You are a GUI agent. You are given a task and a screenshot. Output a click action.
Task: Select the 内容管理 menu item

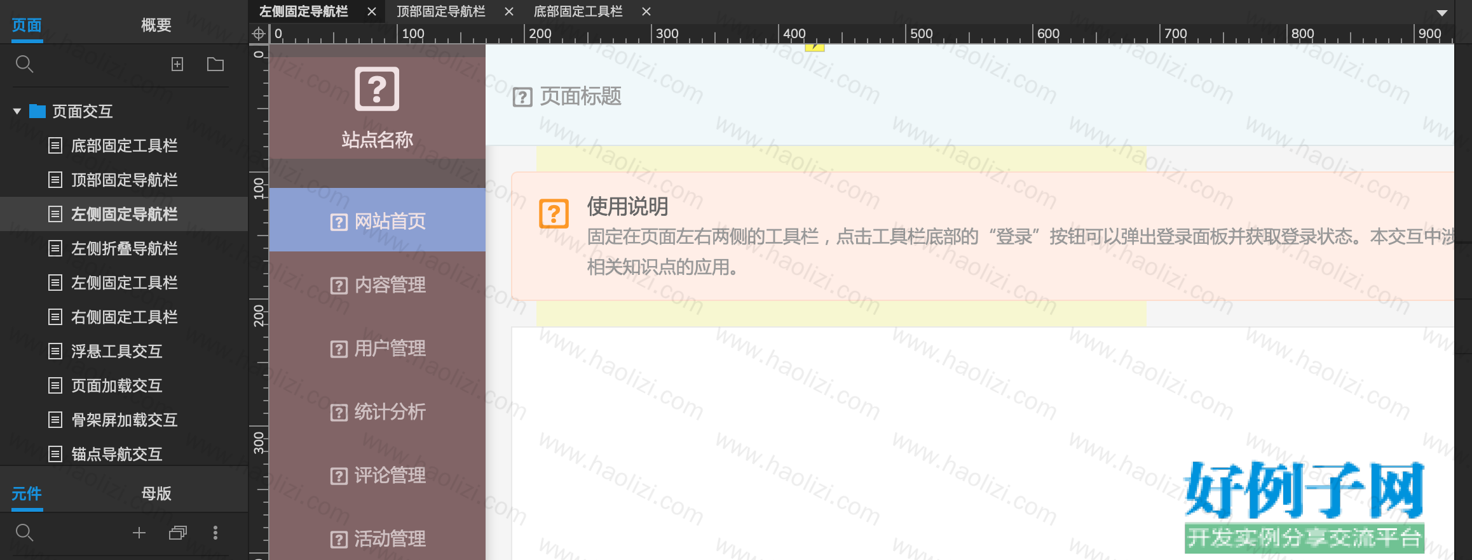pyautogui.click(x=377, y=285)
